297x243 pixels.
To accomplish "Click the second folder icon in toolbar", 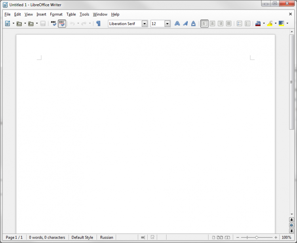I will (x=31, y=23).
